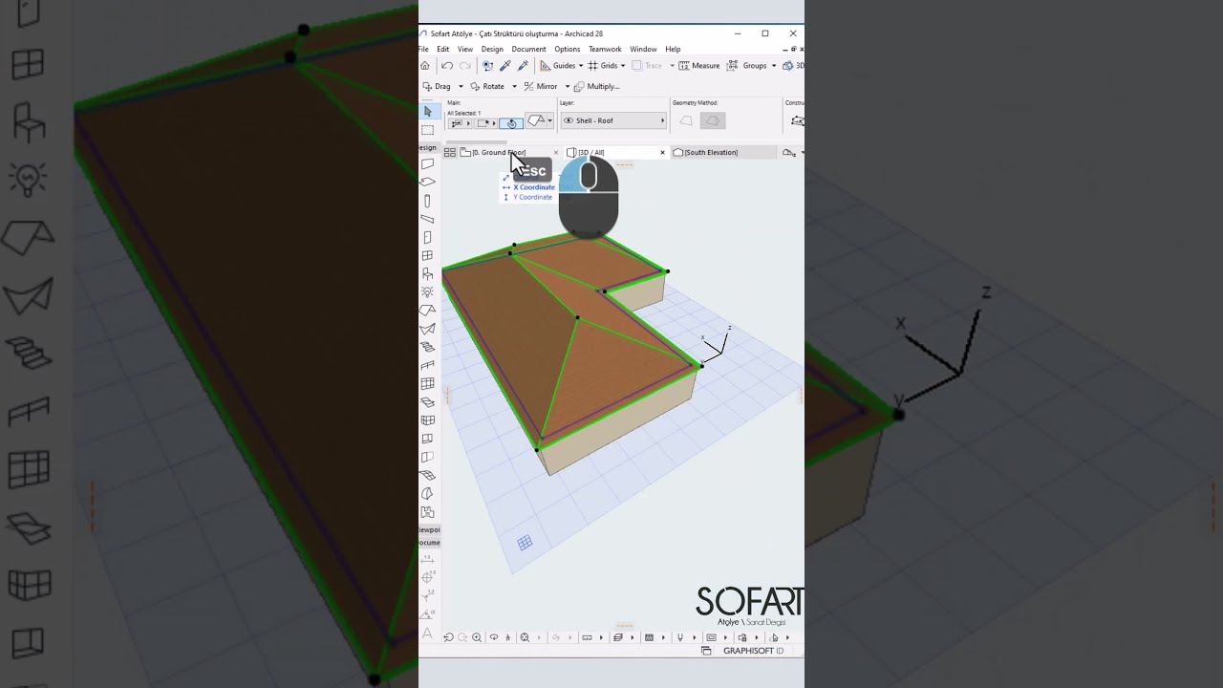Click the Home icon in toolbar

(425, 66)
